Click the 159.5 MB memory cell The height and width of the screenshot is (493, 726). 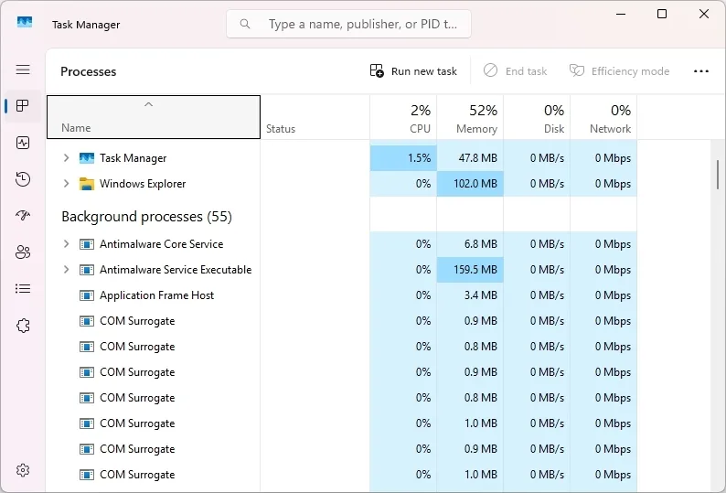pos(470,269)
